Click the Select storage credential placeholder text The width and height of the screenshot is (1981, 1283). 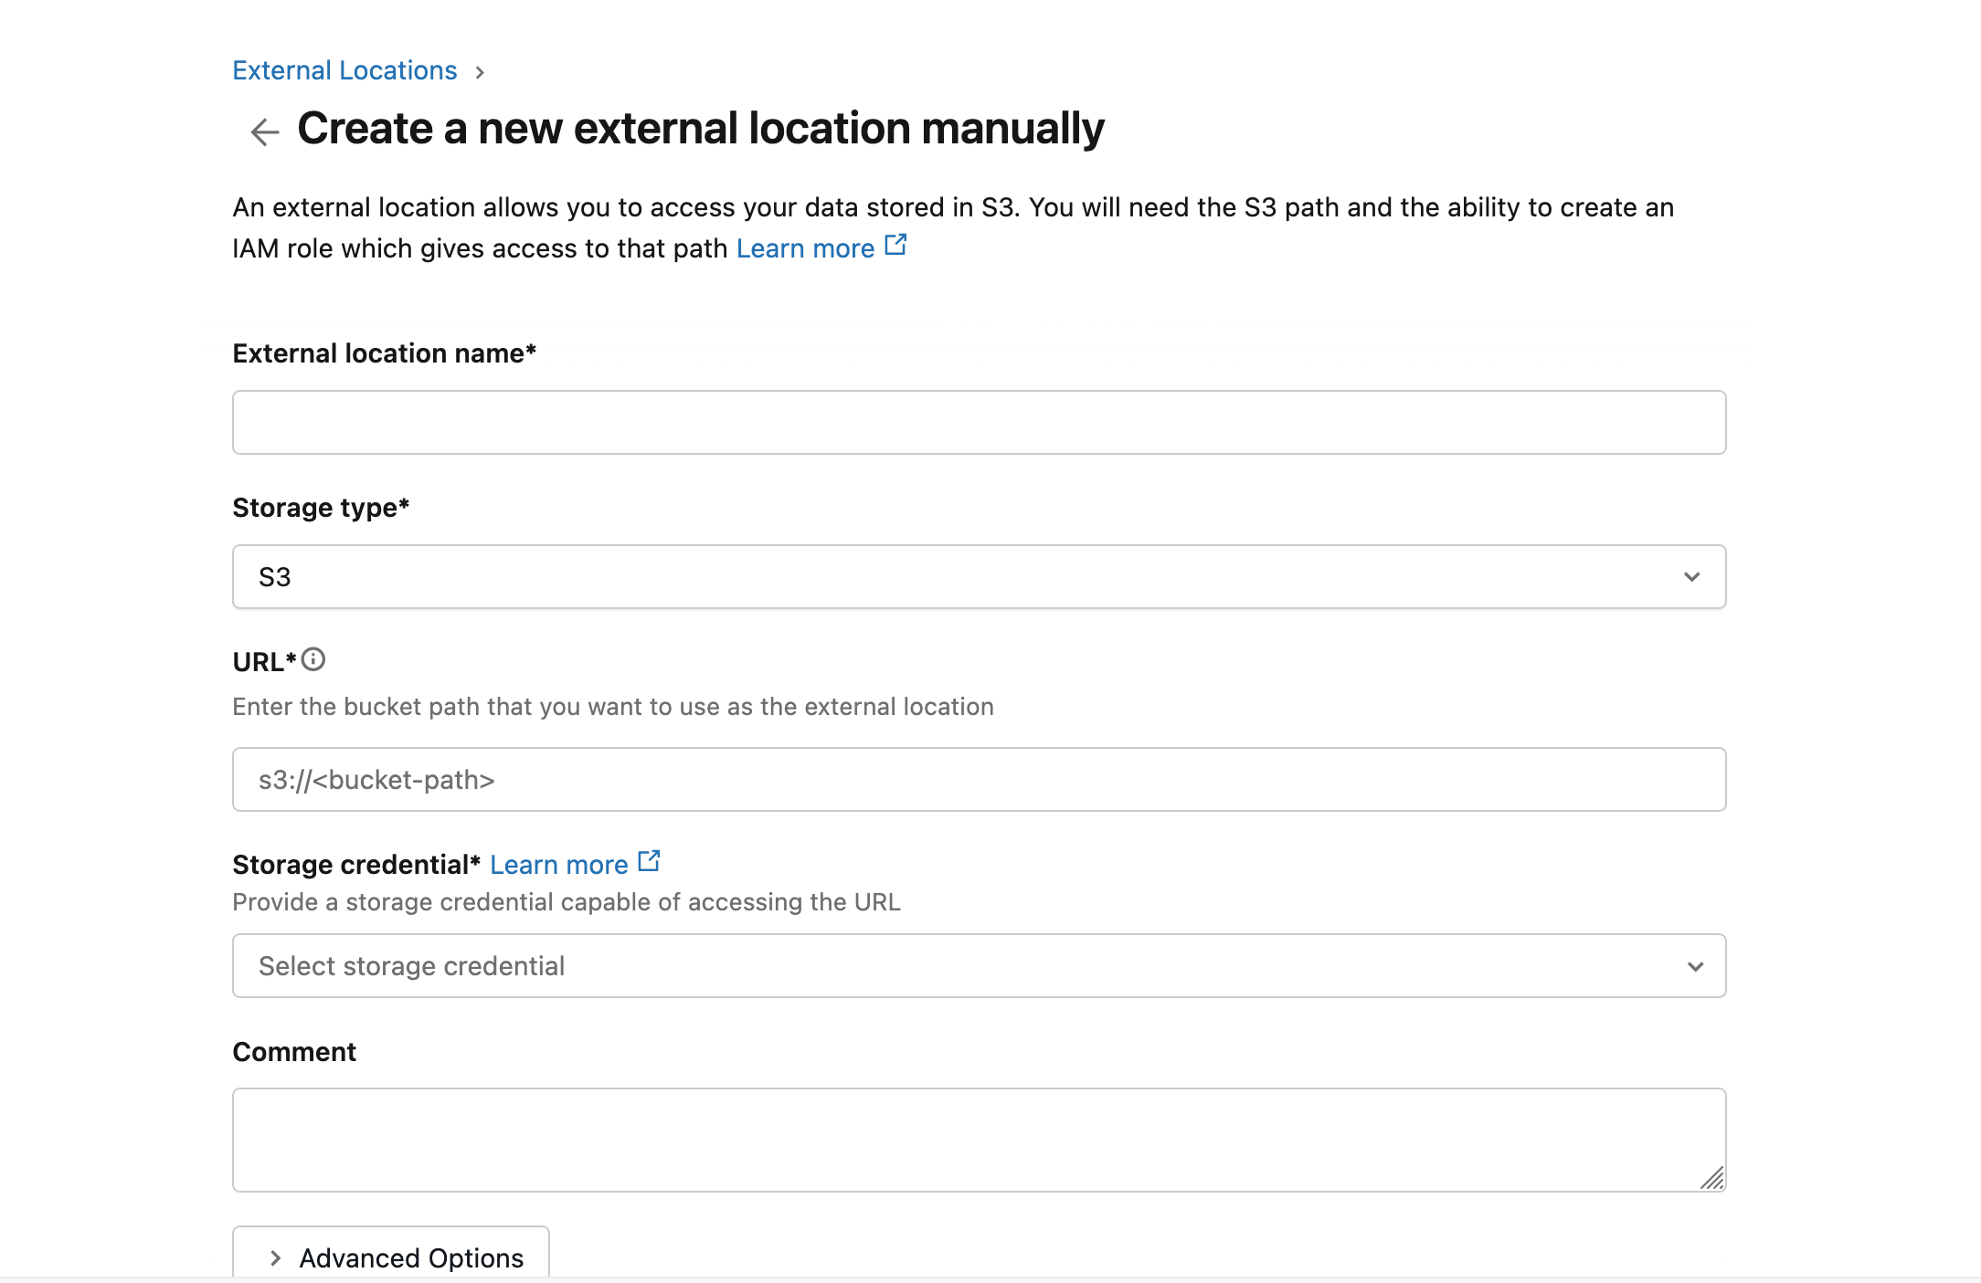pos(412,965)
